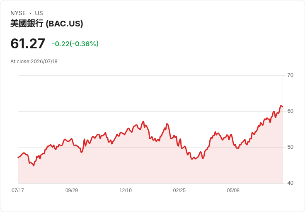
Task: Click the chart's latest peak near 61
Action: tap(281, 106)
